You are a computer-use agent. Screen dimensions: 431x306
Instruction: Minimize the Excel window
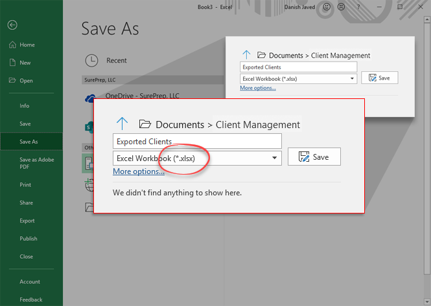pyautogui.click(x=379, y=7)
